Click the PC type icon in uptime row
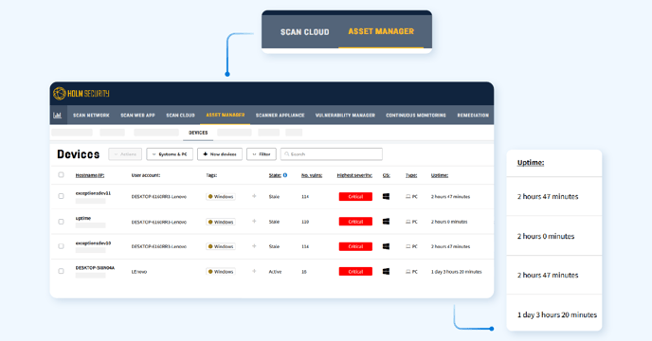The image size is (652, 341). [407, 222]
